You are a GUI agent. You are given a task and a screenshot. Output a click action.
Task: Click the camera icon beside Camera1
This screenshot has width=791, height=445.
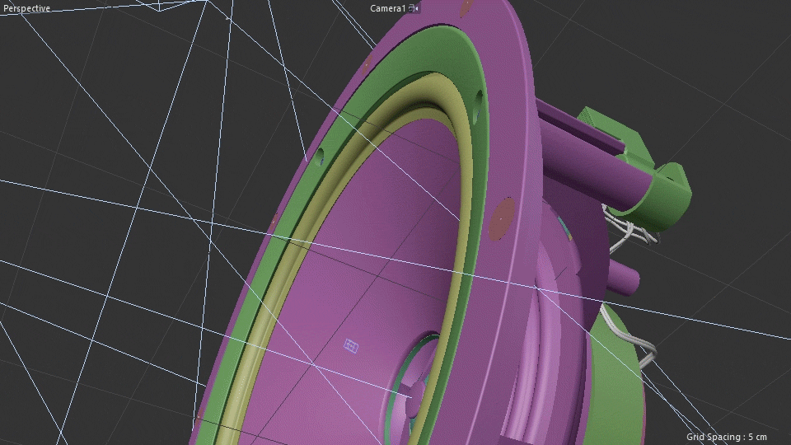(x=414, y=8)
